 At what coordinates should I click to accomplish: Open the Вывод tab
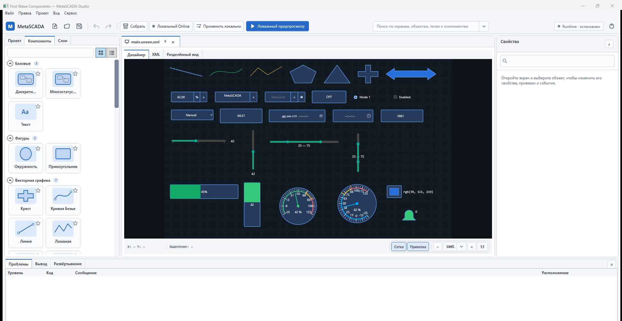[x=41, y=264]
